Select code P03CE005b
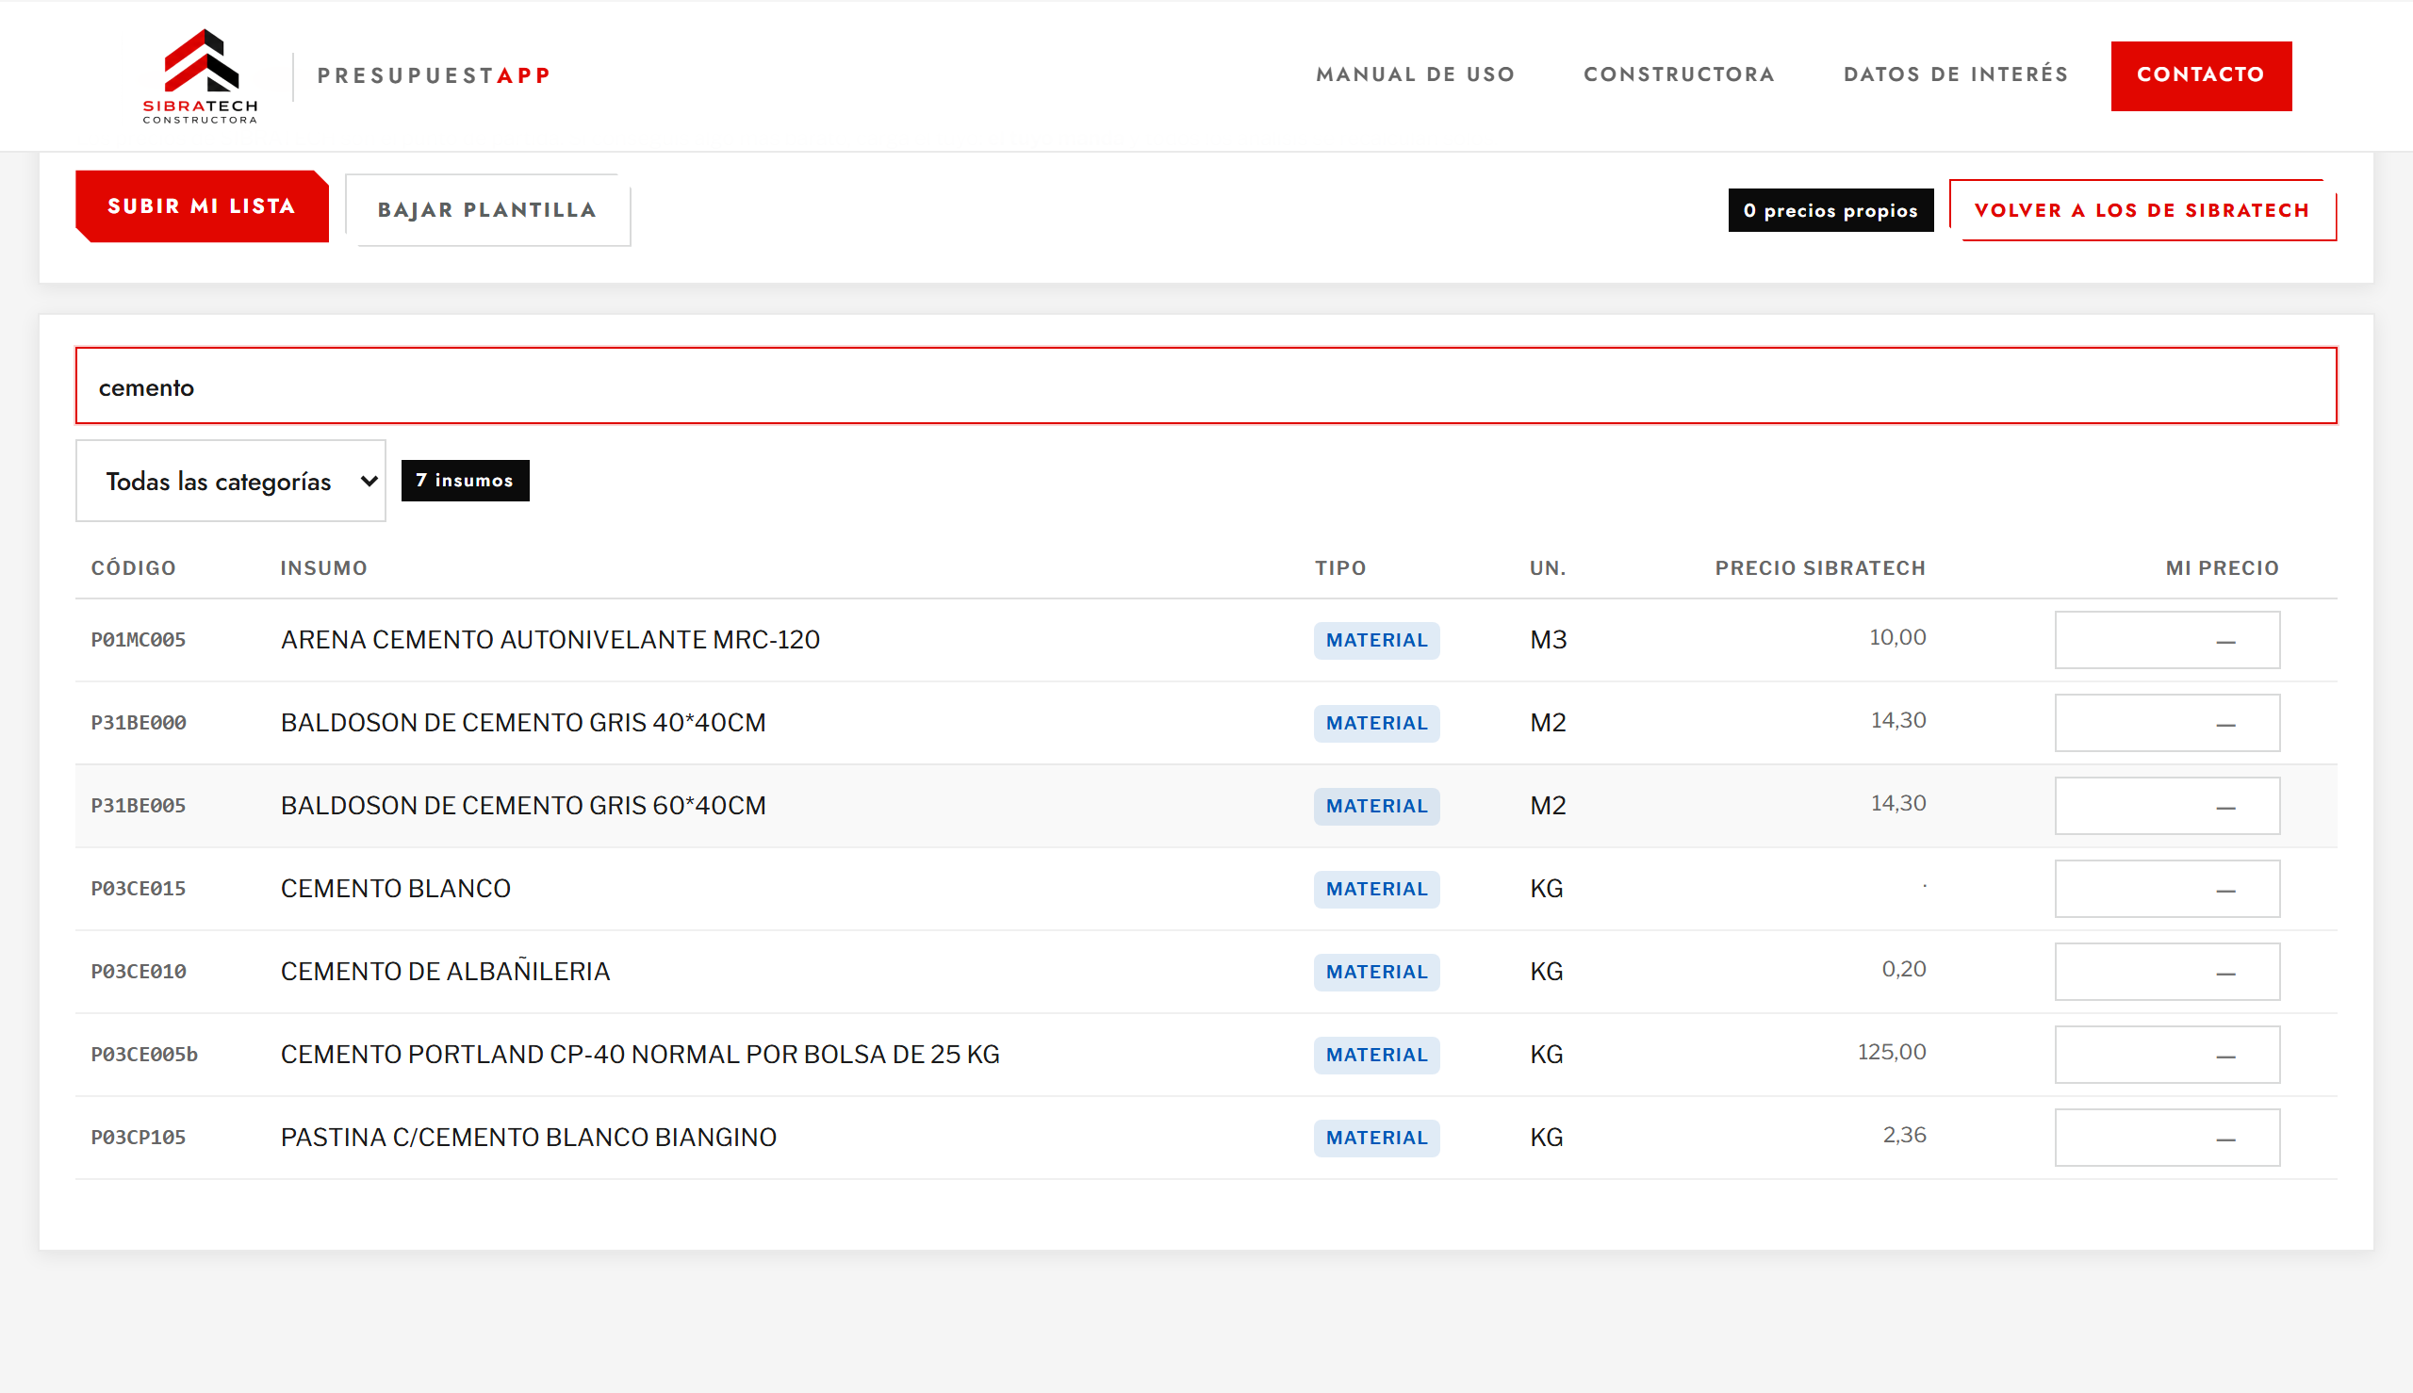This screenshot has width=2413, height=1393. coord(144,1055)
